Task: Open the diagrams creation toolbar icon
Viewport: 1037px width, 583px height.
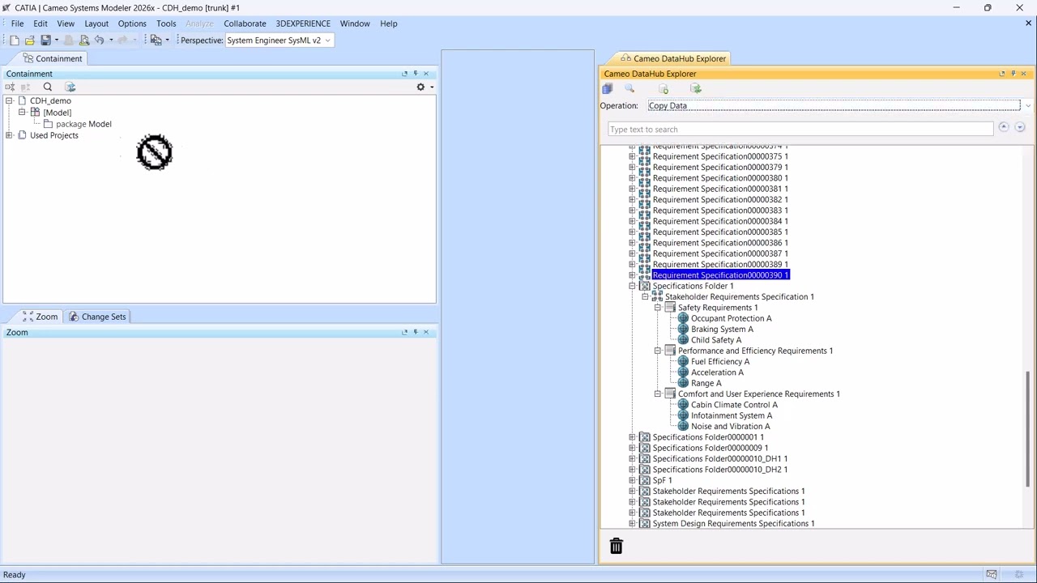Action: [x=156, y=40]
